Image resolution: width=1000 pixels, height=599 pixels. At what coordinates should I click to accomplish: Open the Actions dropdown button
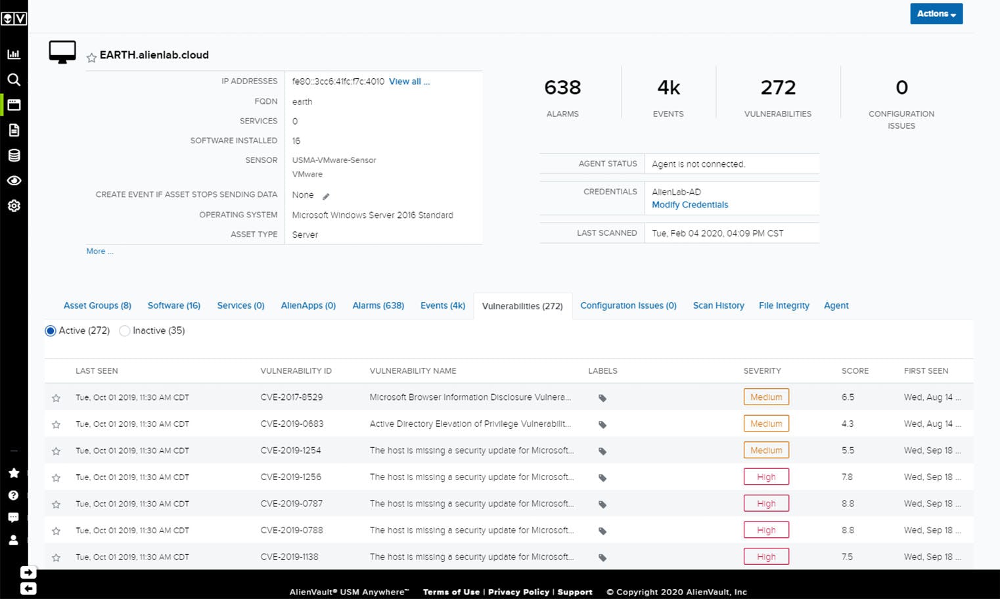(936, 14)
